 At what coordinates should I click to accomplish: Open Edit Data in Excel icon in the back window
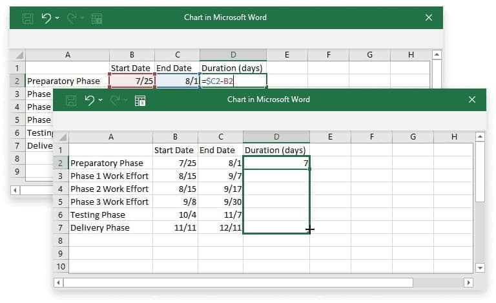[x=97, y=19]
